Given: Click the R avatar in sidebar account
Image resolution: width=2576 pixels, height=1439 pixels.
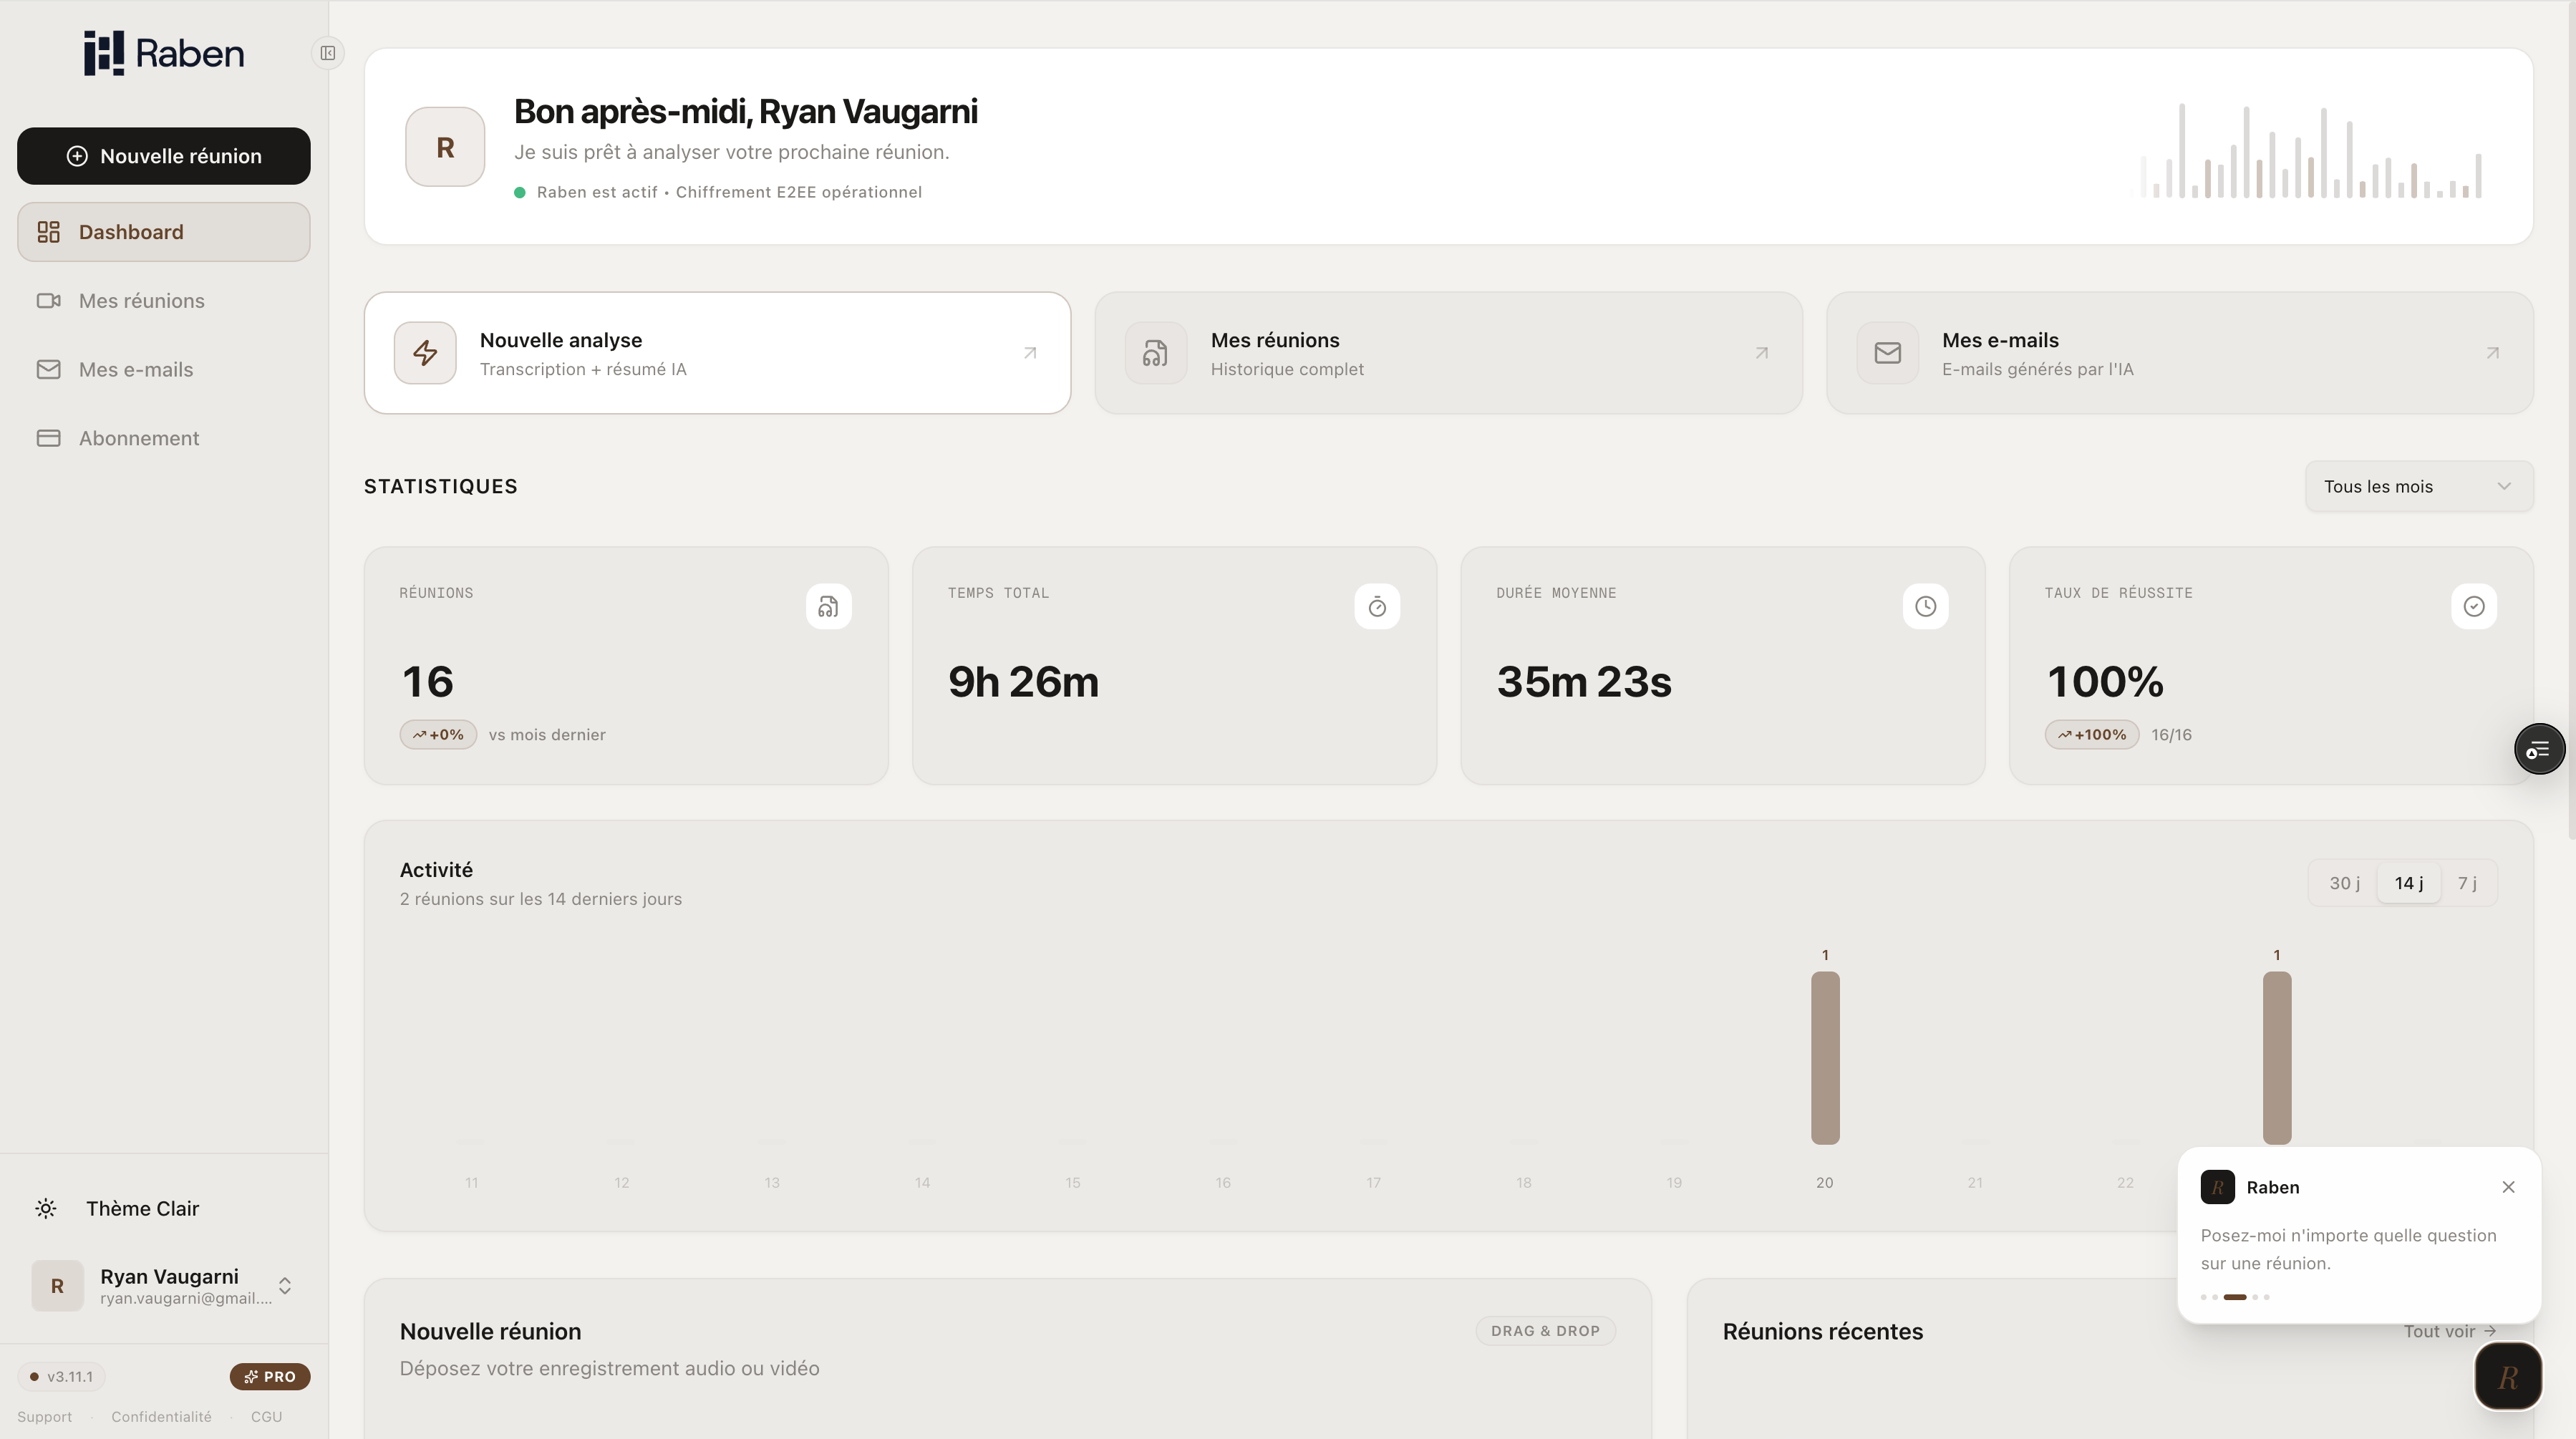Looking at the screenshot, I should tap(57, 1286).
